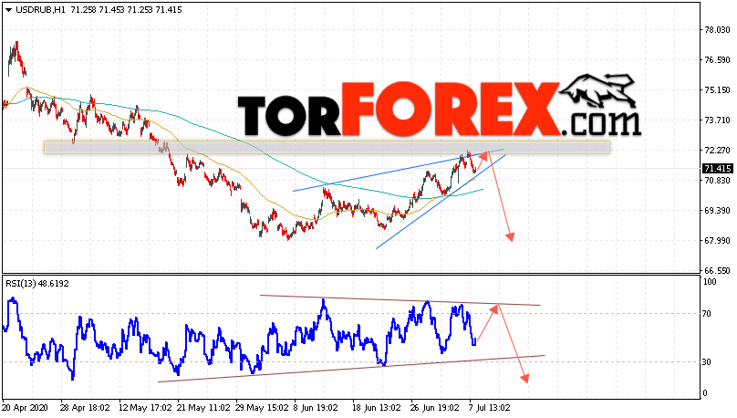Select the 26 Jun 19:02 time label
Image resolution: width=737 pixels, height=418 pixels.
(x=434, y=408)
